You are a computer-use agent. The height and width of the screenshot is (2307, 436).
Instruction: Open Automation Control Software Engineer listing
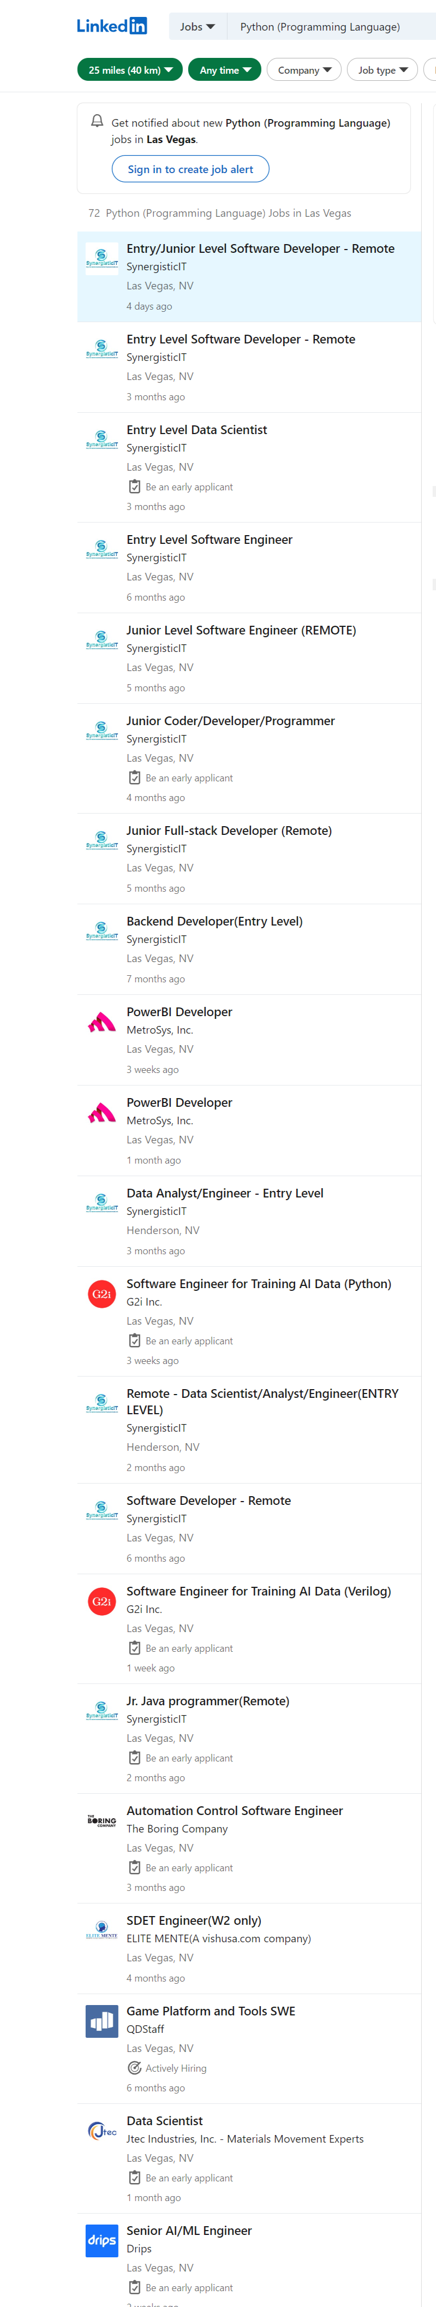(235, 1811)
